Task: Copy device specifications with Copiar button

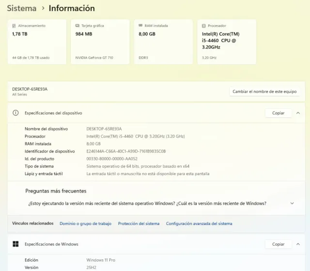Action: [278, 113]
